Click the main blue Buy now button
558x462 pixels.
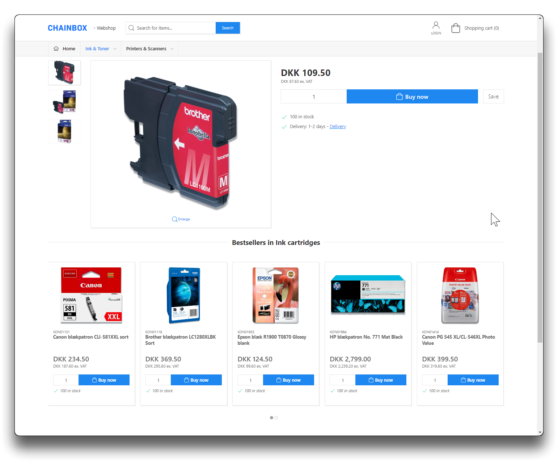412,97
